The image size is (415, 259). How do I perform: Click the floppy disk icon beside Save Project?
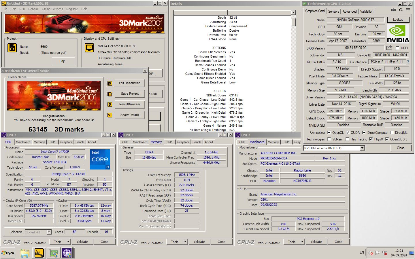click(x=110, y=94)
